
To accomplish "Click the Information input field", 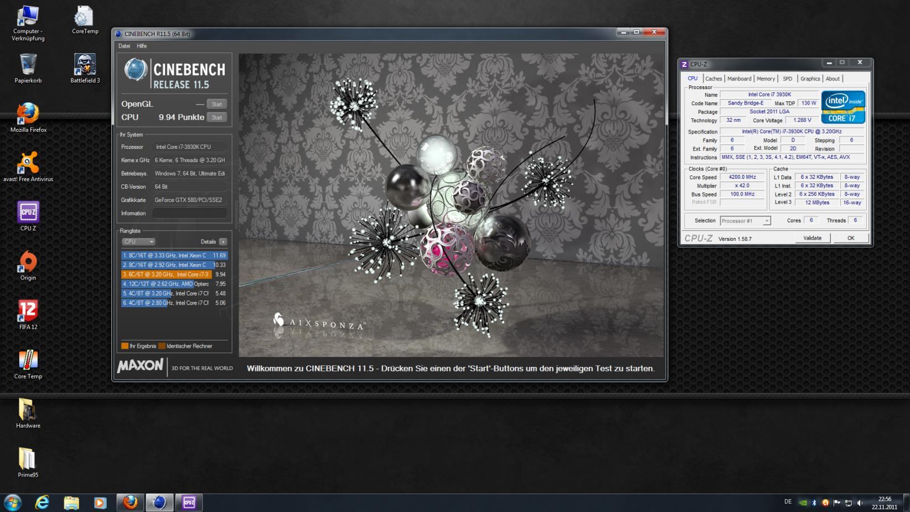I will click(189, 213).
